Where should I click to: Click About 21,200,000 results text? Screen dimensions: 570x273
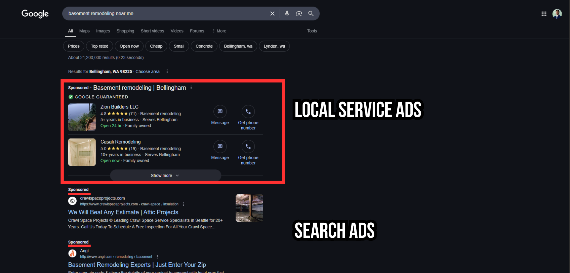pyautogui.click(x=106, y=57)
